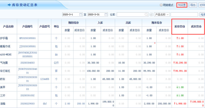Click the 产品编号 column header
The width and height of the screenshot is (205, 108).
click(x=28, y=26)
